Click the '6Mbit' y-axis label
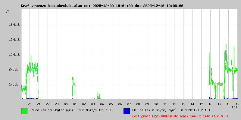 tap(13, 70)
